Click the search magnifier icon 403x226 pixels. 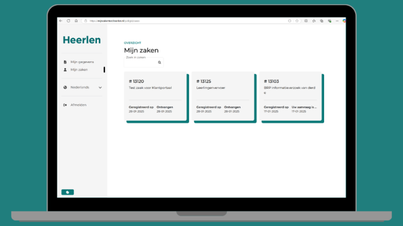(159, 62)
